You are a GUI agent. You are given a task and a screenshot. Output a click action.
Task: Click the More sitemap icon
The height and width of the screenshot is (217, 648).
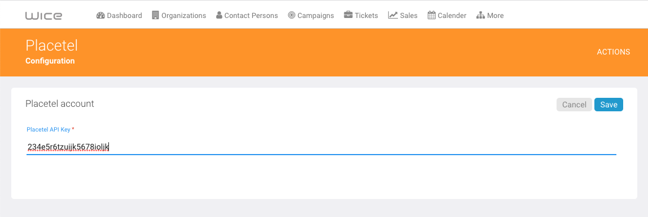coord(480,15)
